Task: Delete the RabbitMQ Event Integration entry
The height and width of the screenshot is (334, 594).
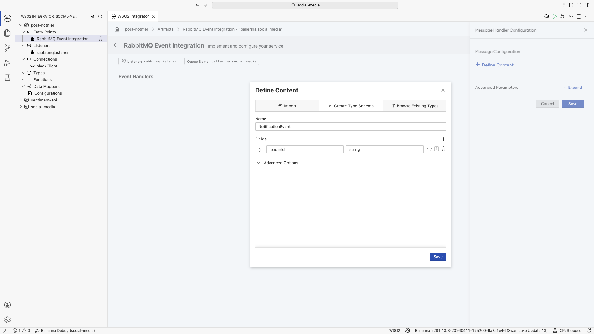Action: coord(101,39)
